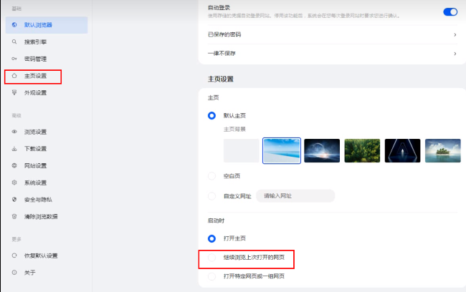Click the 请输入网址 input field
Image resolution: width=466 pixels, height=292 pixels.
[x=295, y=196]
